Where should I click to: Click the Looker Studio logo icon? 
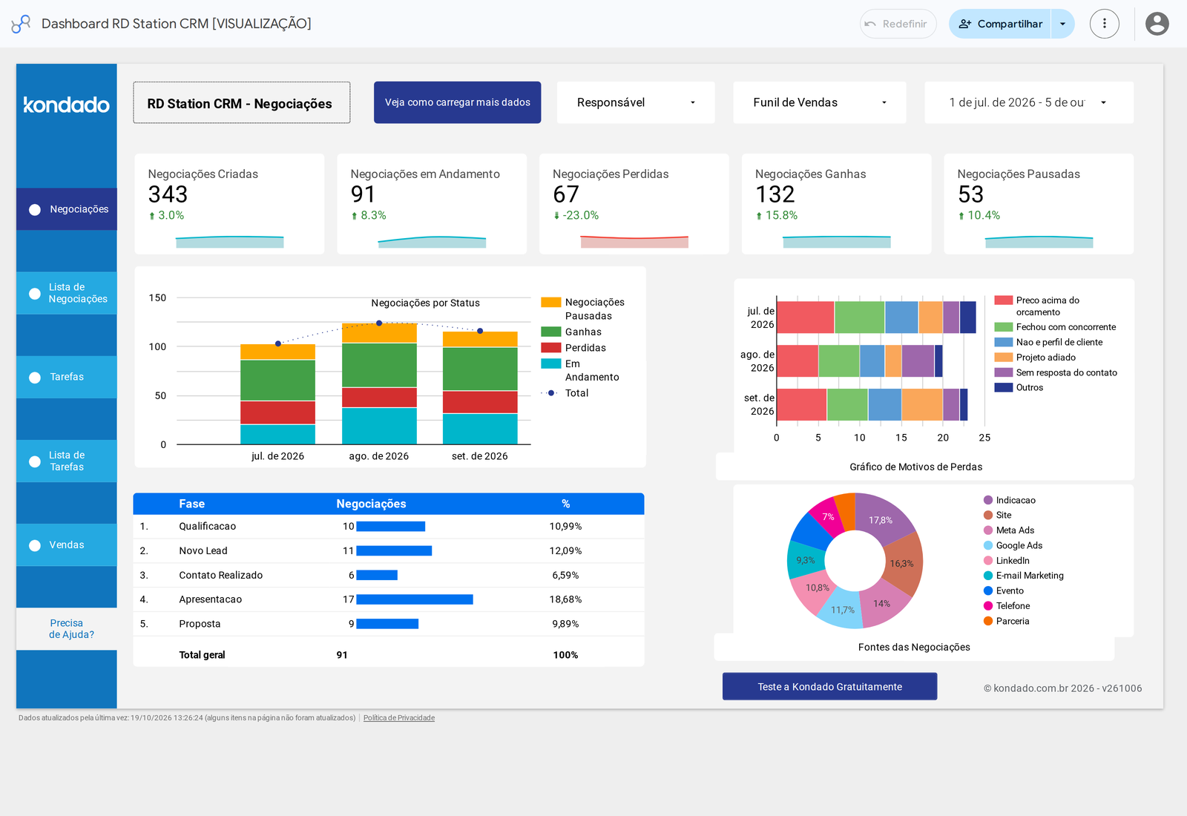[x=21, y=24]
